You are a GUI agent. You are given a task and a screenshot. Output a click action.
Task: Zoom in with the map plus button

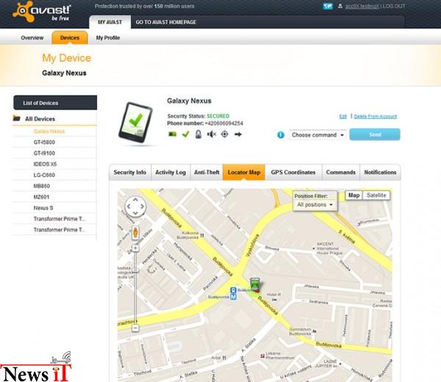(135, 248)
